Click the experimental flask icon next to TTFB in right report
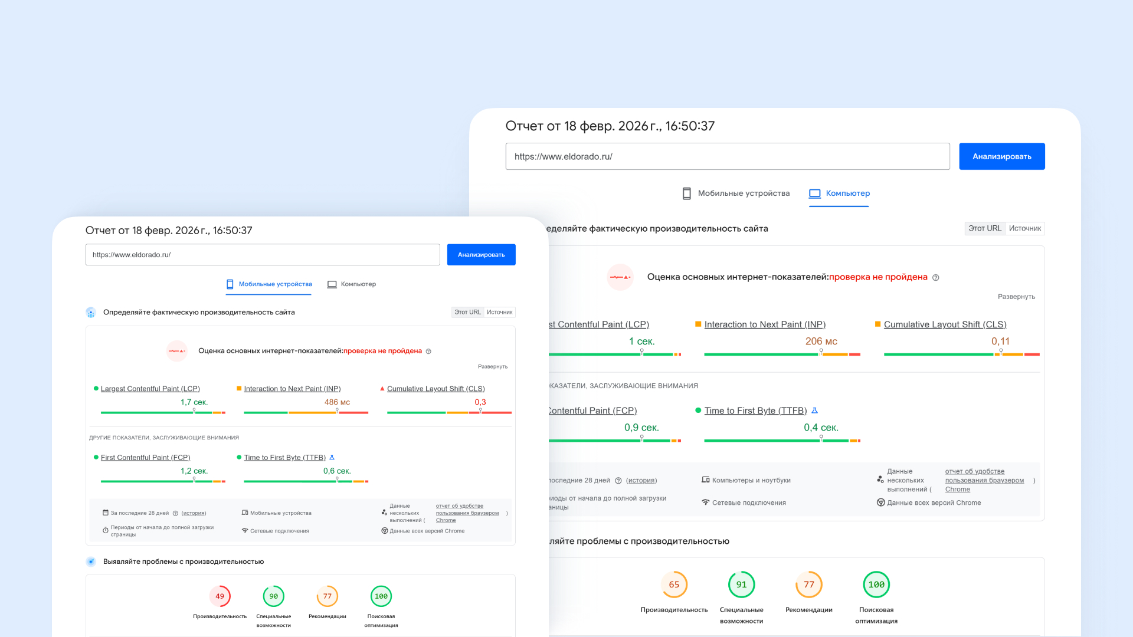Screen dimensions: 1133x637 [x=815, y=411]
